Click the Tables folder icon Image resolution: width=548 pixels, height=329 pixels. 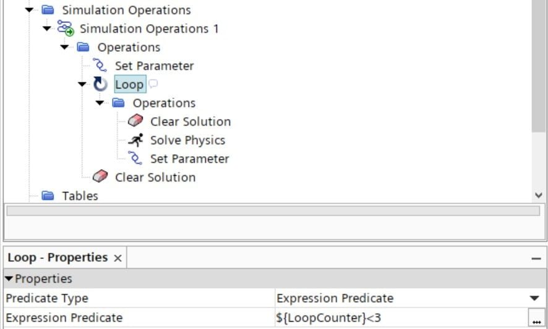pos(48,195)
